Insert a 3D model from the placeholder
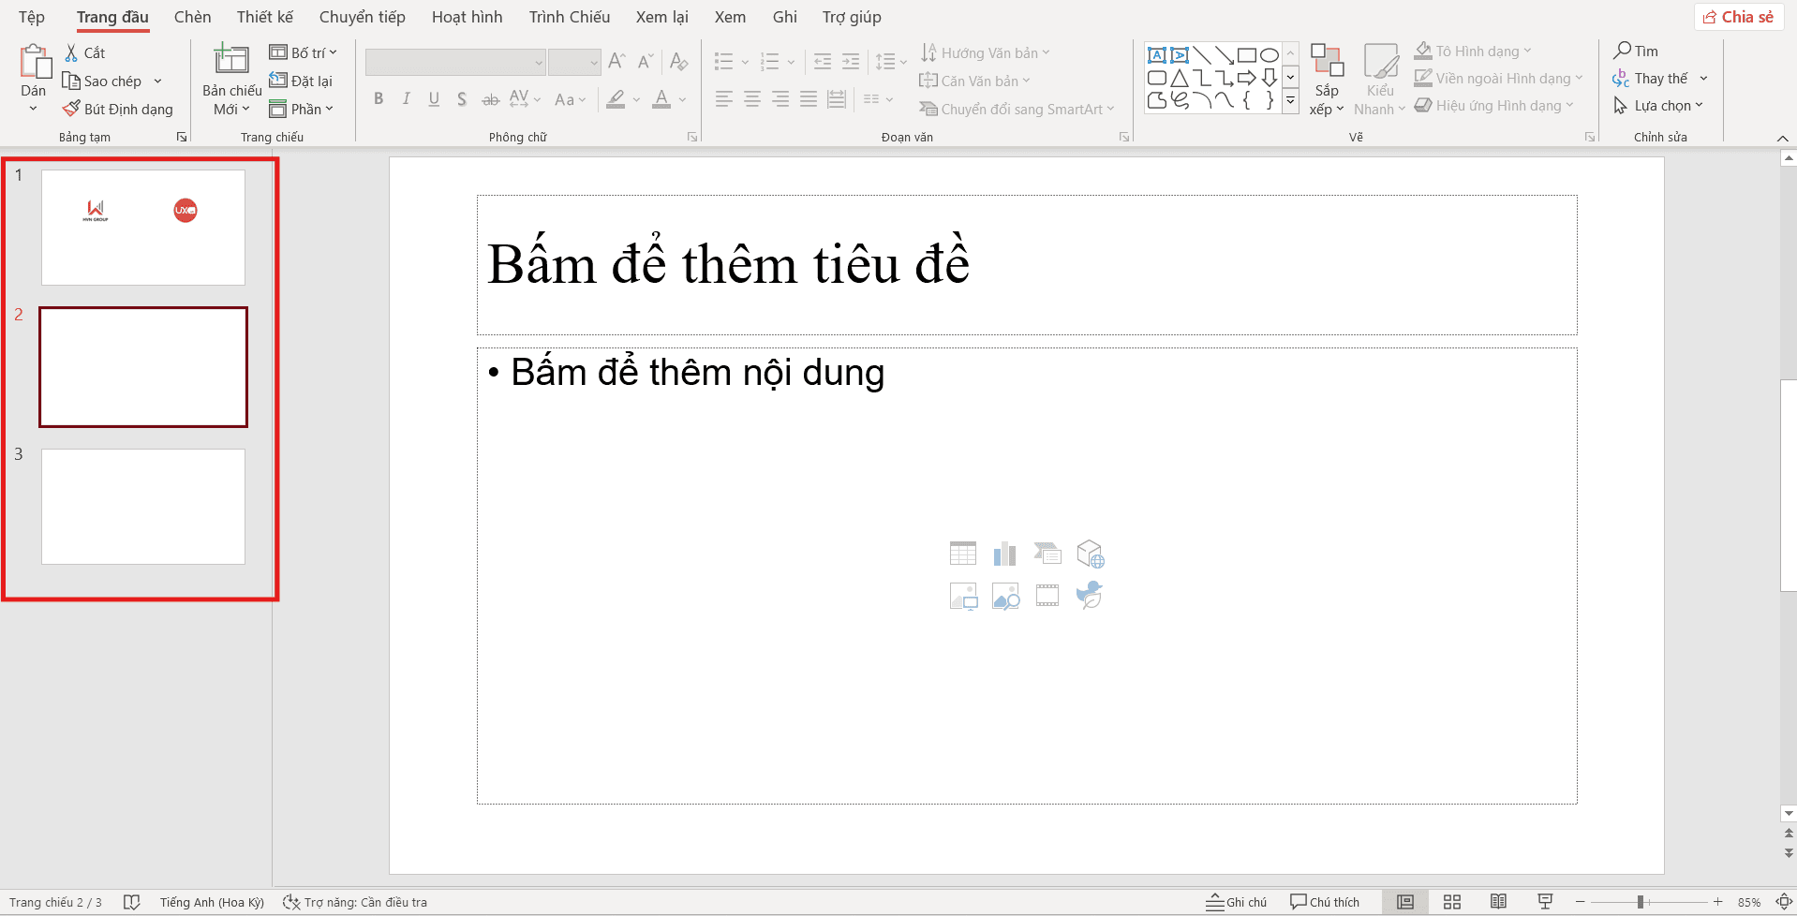 1090,553
